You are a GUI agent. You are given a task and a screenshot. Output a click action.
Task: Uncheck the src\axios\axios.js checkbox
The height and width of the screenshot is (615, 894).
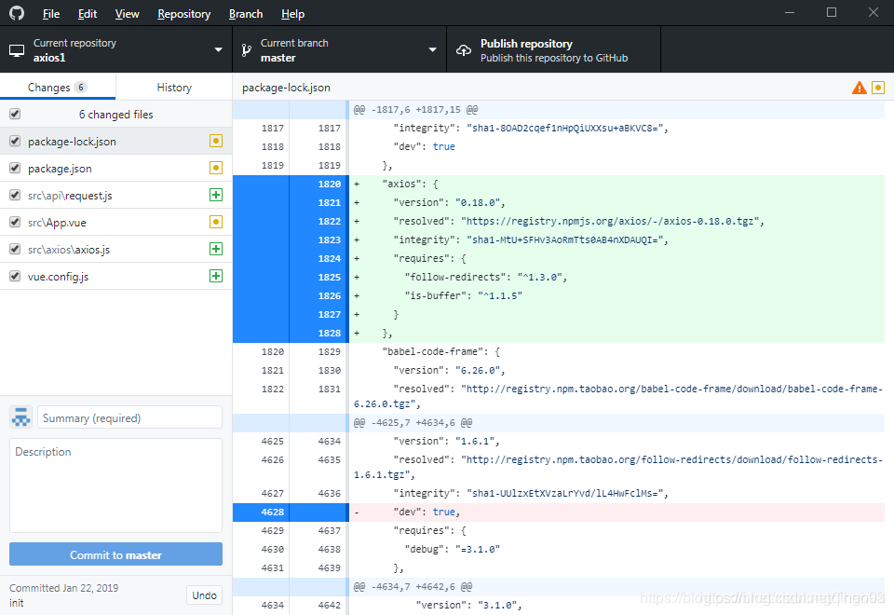(x=15, y=249)
